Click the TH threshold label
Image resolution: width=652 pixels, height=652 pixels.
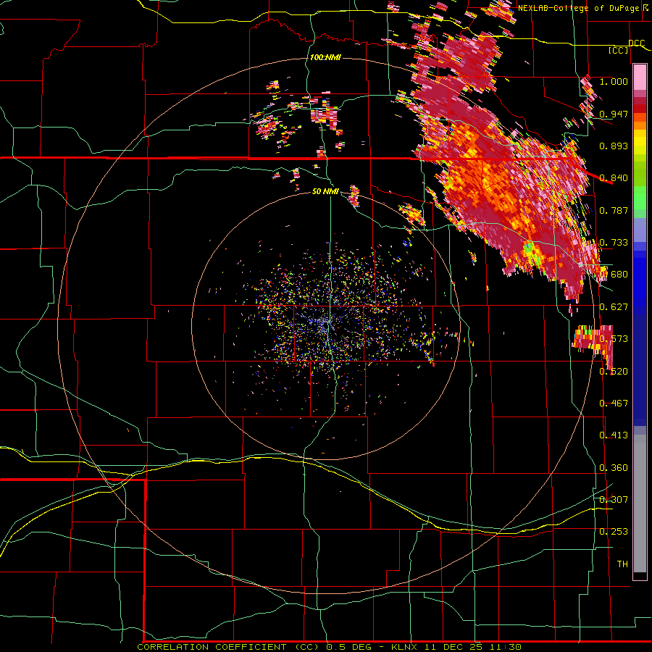point(622,564)
